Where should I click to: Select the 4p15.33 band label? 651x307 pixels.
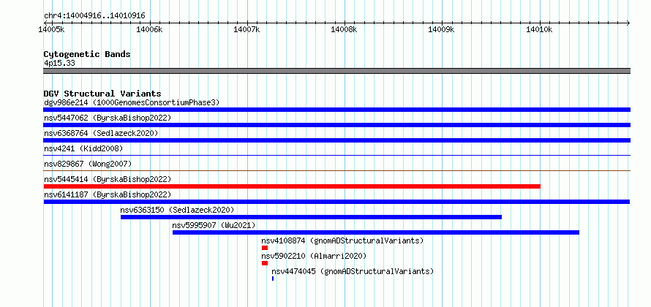[59, 64]
